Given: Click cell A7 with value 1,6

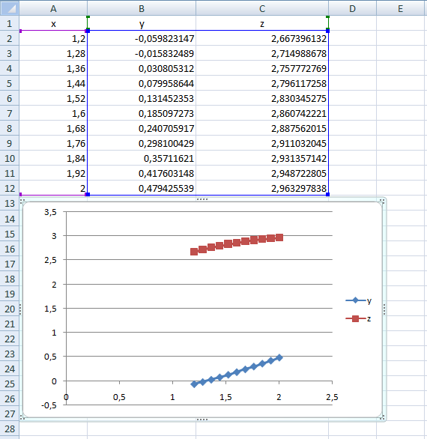Looking at the screenshot, I should click(x=53, y=113).
